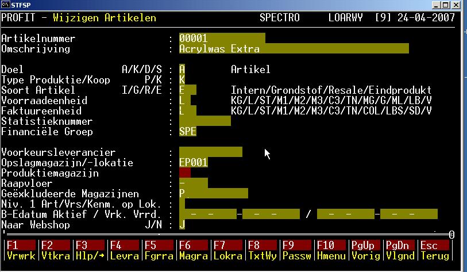Select the Soort Artikel field containing E
This screenshot has width=467, height=272.
pos(188,90)
